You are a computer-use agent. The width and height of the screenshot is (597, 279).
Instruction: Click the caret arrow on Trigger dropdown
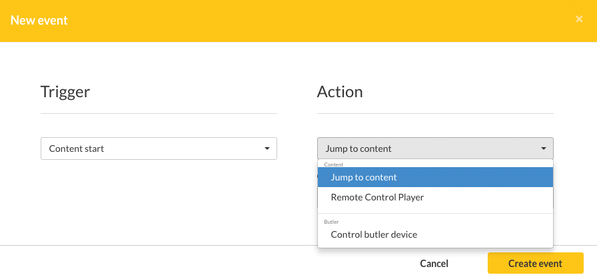[x=267, y=148]
